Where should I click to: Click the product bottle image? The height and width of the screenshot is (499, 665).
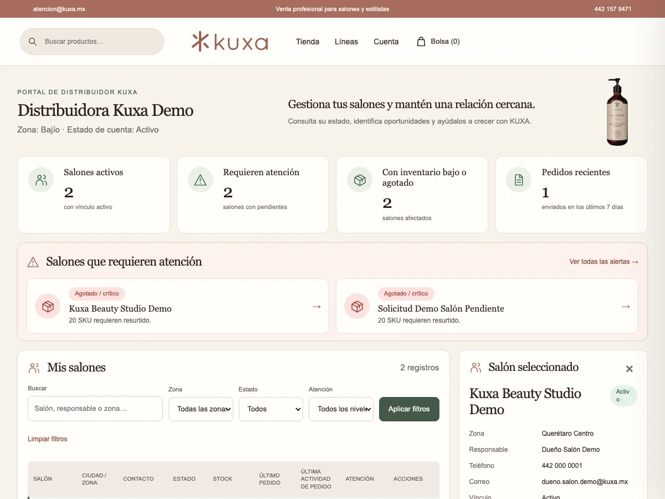[617, 112]
